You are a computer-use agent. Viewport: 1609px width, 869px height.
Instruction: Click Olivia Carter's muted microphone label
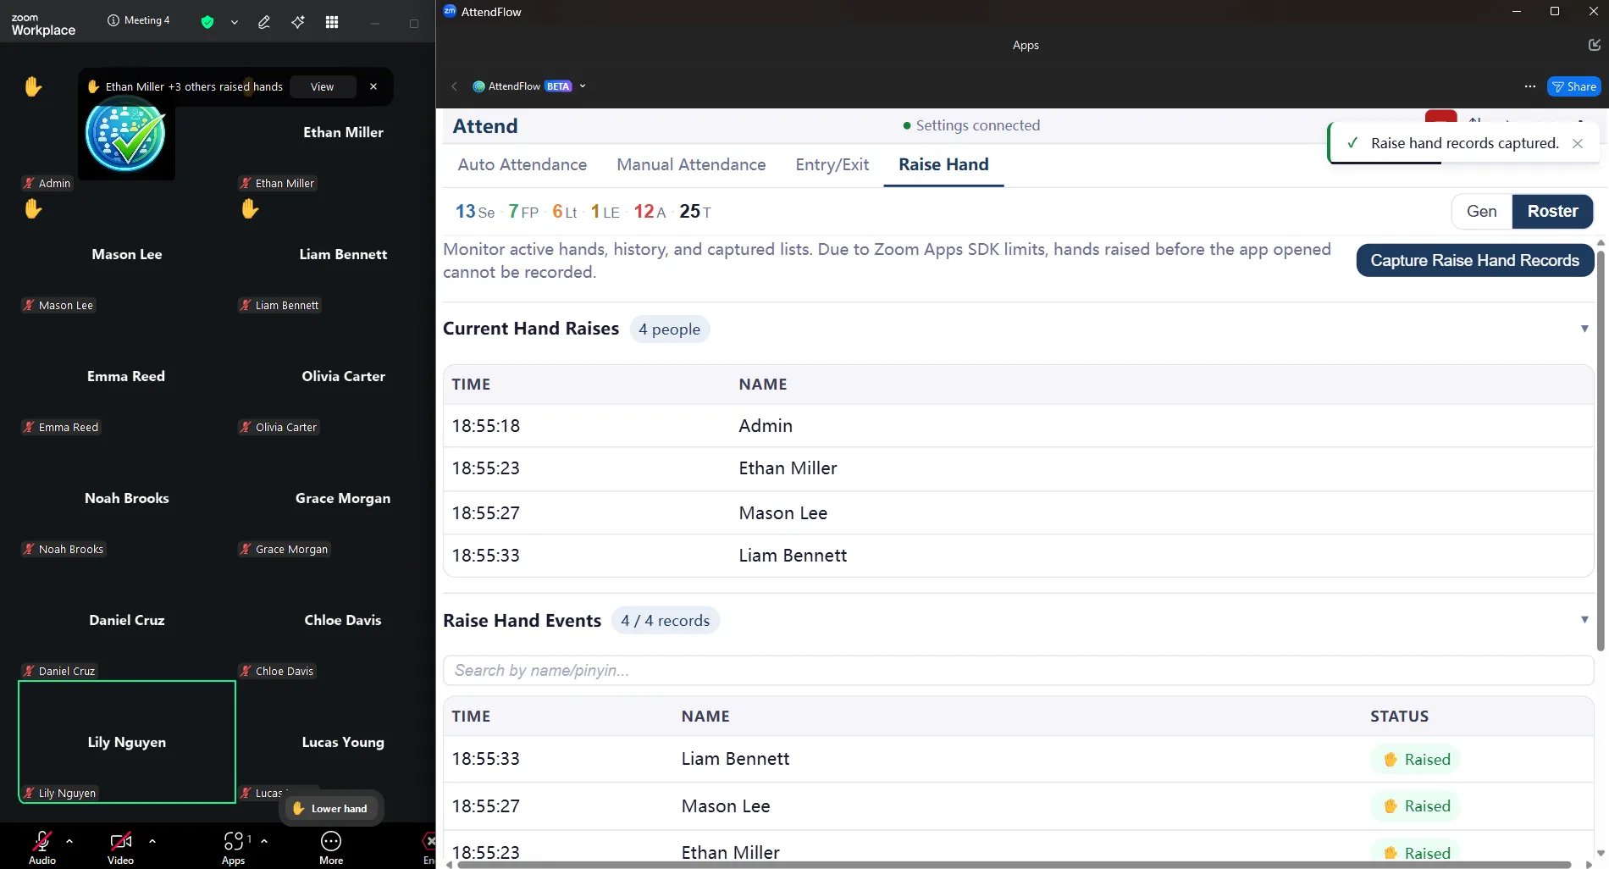(x=279, y=427)
